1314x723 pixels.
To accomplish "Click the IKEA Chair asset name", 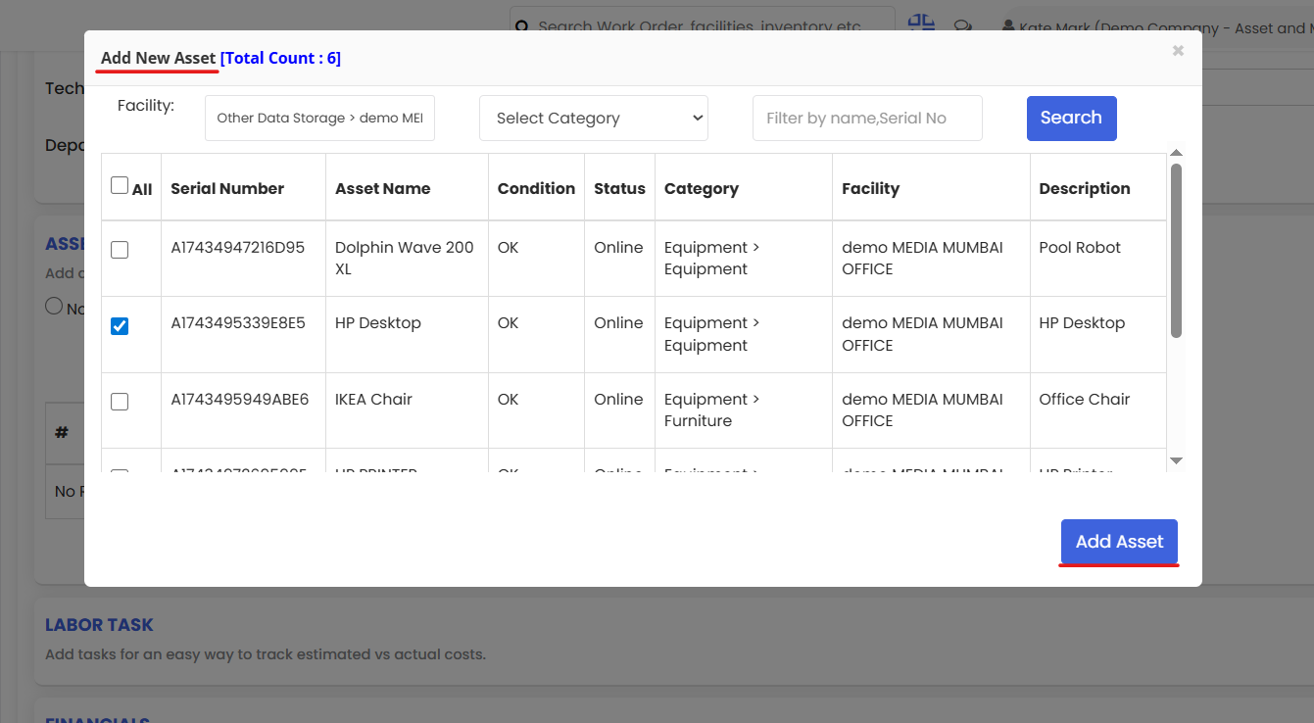I will click(373, 400).
